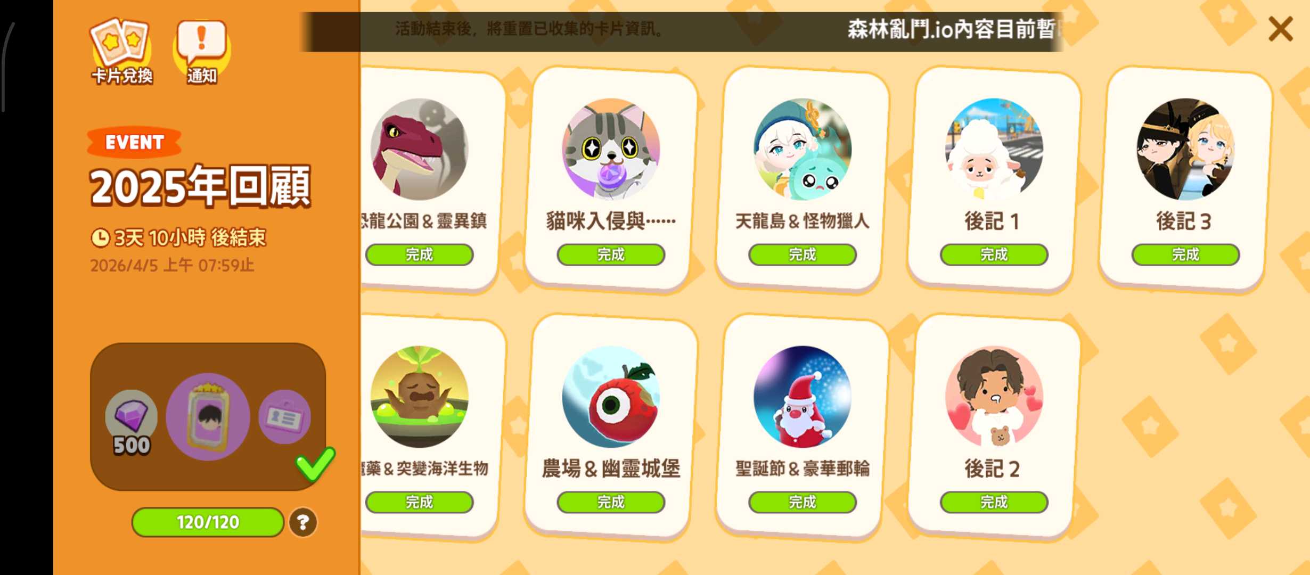Tap 完成 under 農場＆幽靈城堡
This screenshot has height=575, width=1310.
611,502
